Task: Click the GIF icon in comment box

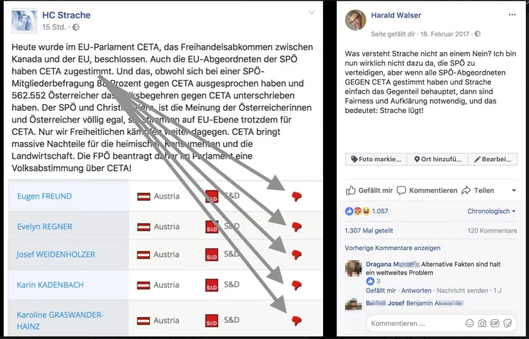Action: [494, 323]
